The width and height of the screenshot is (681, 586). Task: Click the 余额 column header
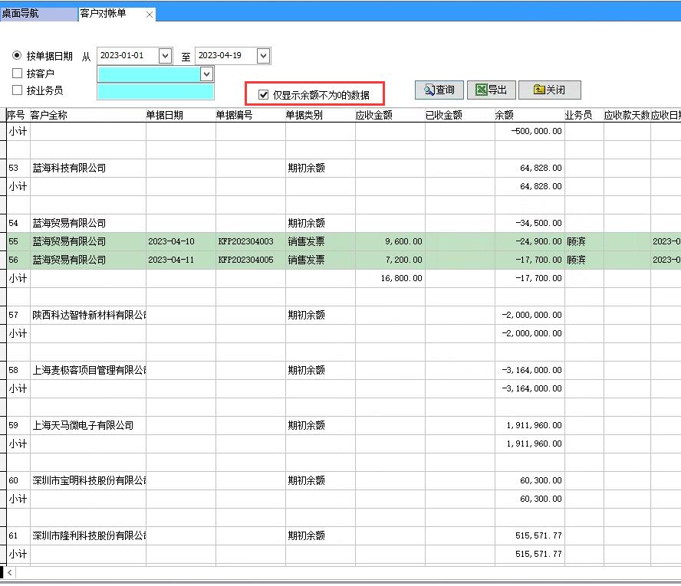coord(505,115)
